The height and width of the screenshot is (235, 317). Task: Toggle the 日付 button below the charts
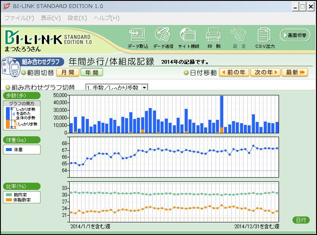pos(301,220)
